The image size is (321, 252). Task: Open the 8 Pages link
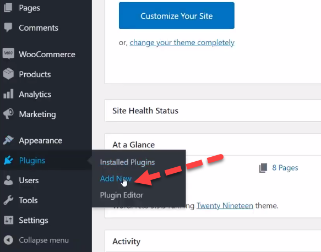(285, 168)
